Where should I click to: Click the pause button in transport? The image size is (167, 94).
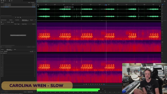click(x=91, y=84)
